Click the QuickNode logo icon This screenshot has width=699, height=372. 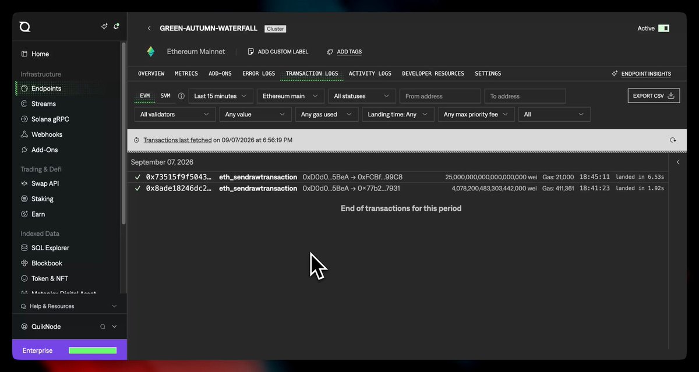tap(24, 27)
